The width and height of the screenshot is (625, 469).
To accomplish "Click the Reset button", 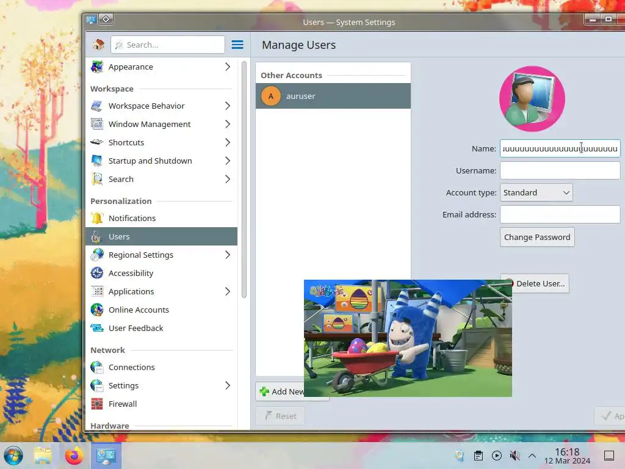I will [x=280, y=416].
